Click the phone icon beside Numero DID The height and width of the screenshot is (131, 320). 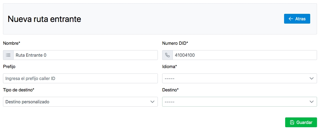pos(167,55)
